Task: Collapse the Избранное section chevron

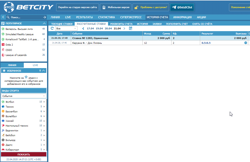Action: tap(44, 71)
